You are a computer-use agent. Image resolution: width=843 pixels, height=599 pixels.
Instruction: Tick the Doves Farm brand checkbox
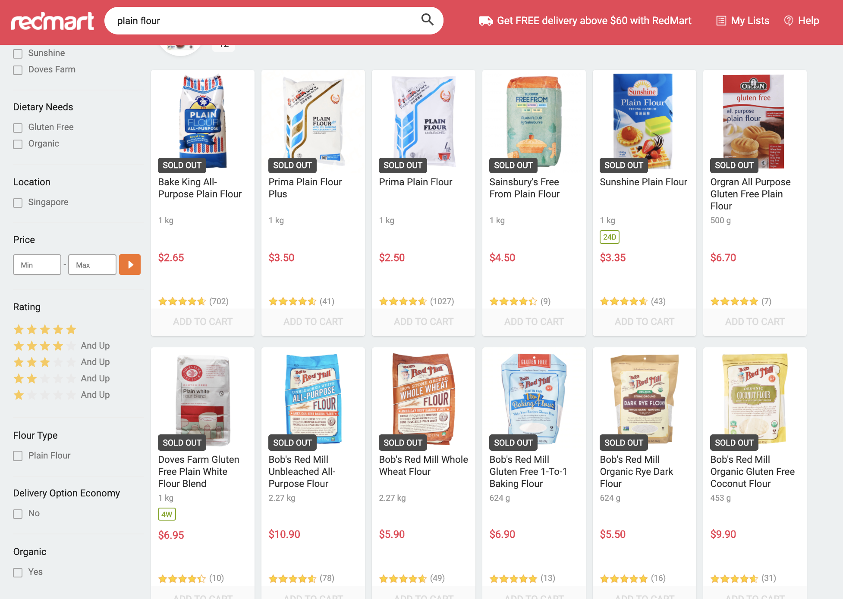(x=18, y=70)
